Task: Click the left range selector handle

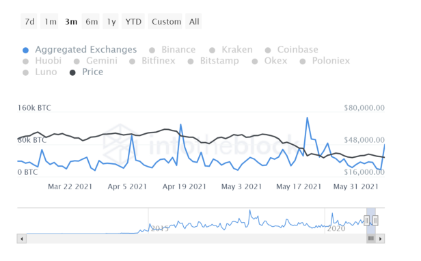Action: point(366,221)
